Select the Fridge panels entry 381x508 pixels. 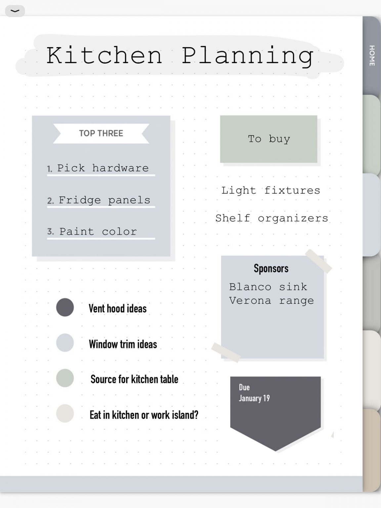104,200
